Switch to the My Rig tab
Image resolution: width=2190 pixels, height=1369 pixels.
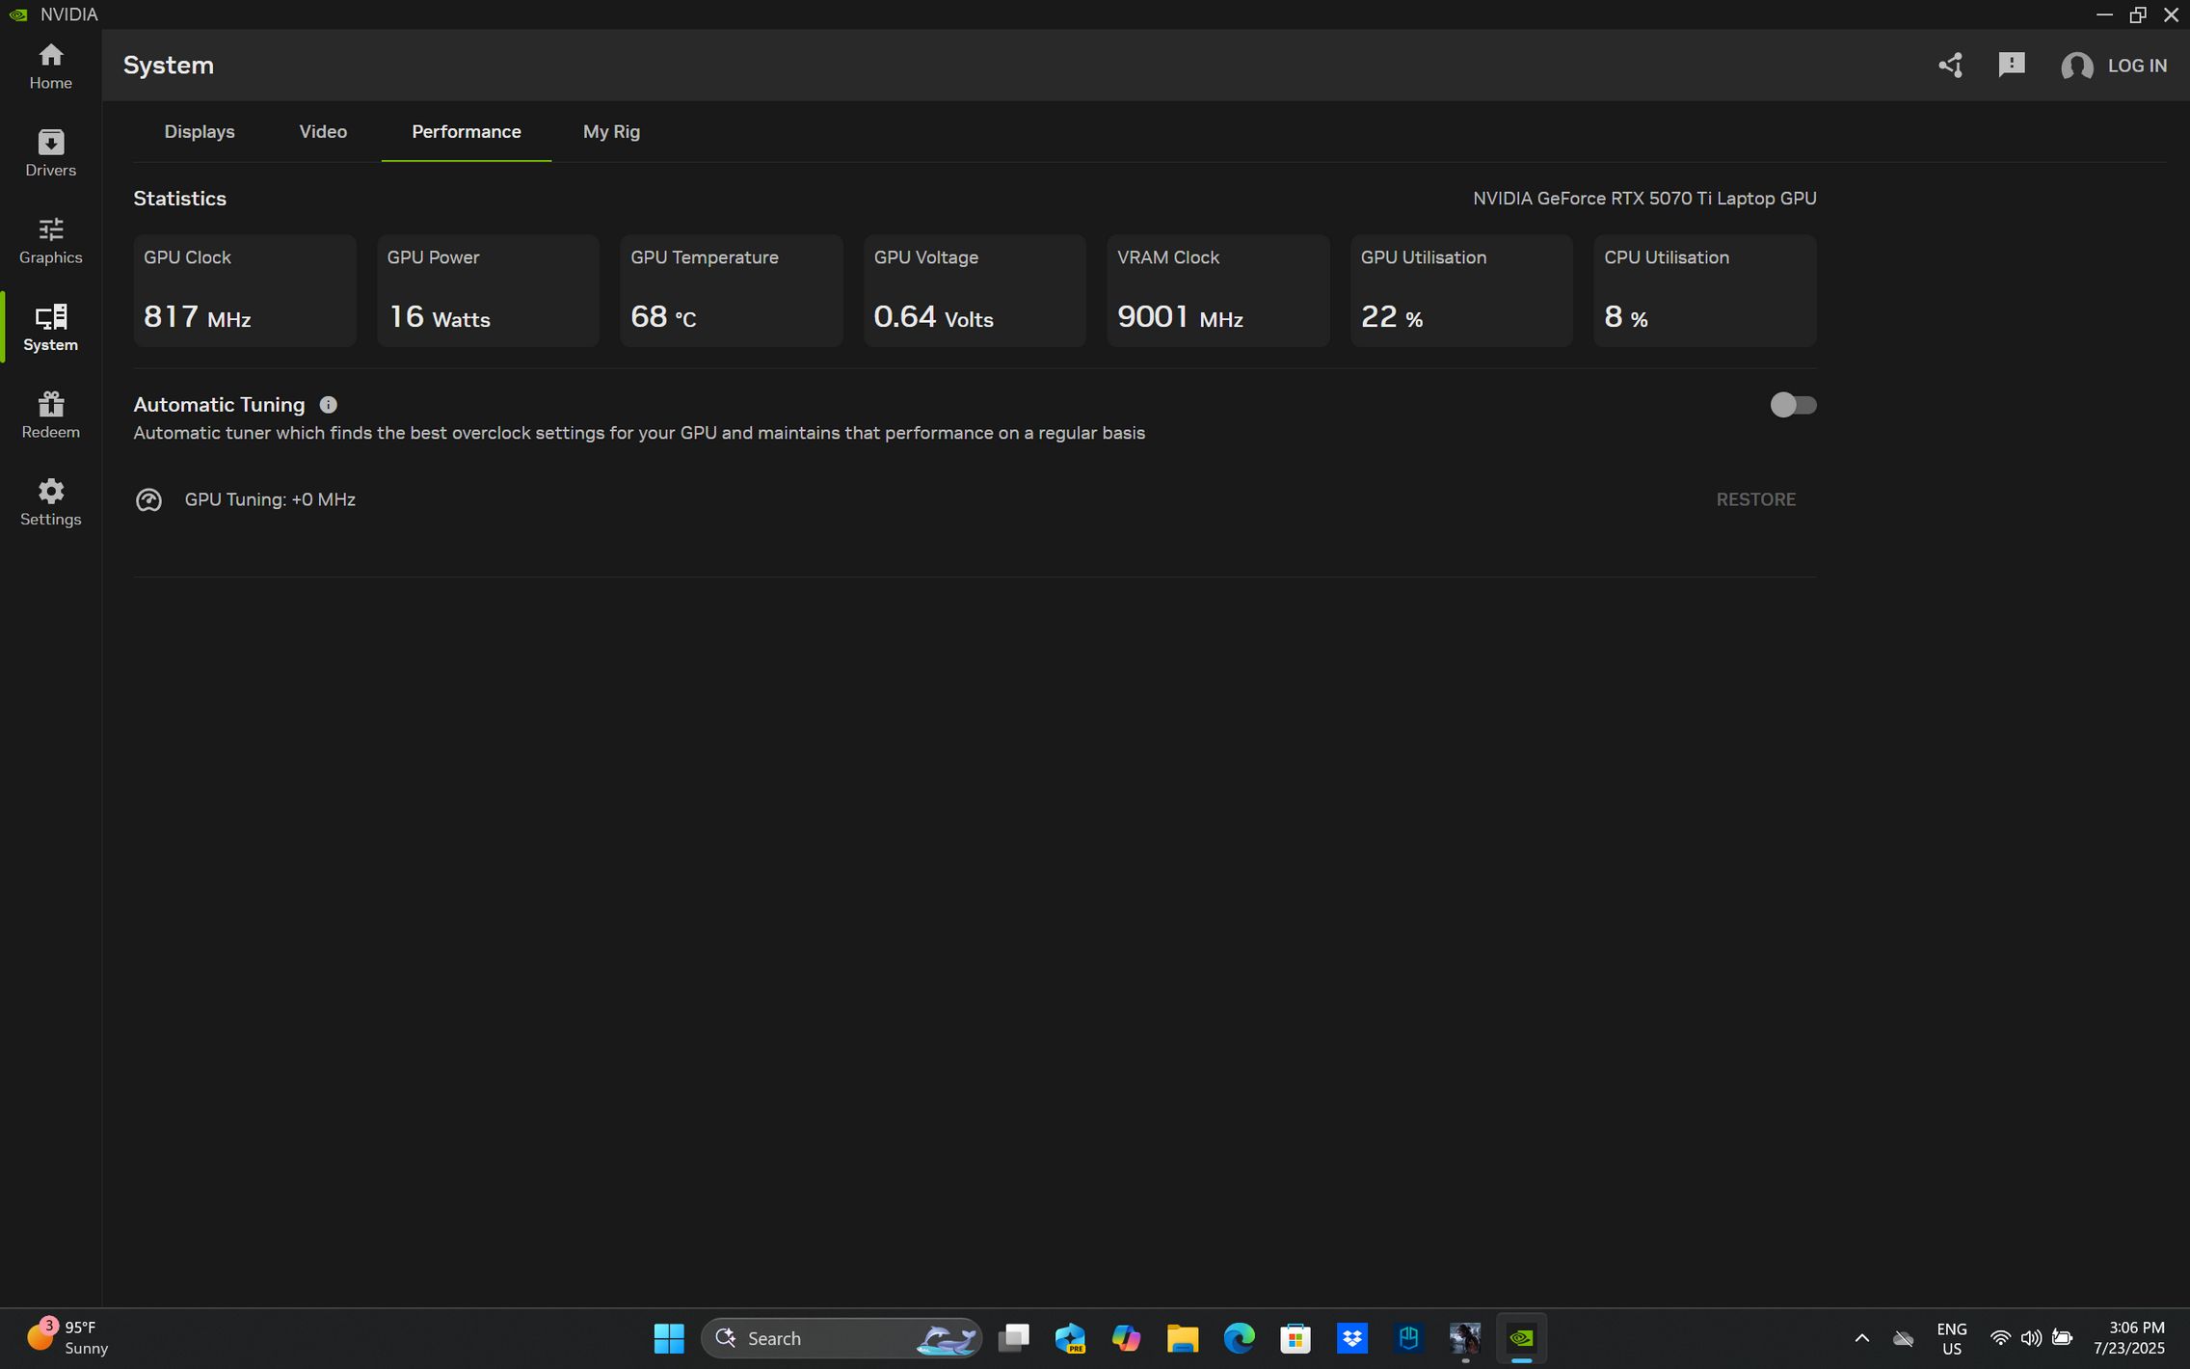(x=611, y=132)
